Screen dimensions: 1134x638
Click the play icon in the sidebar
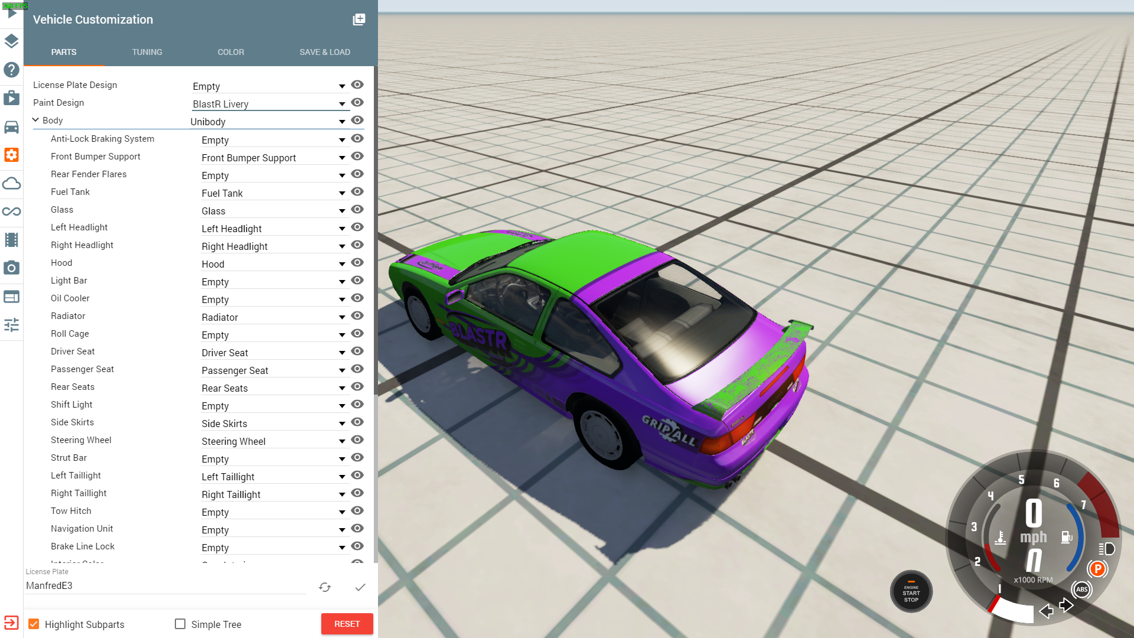click(12, 13)
